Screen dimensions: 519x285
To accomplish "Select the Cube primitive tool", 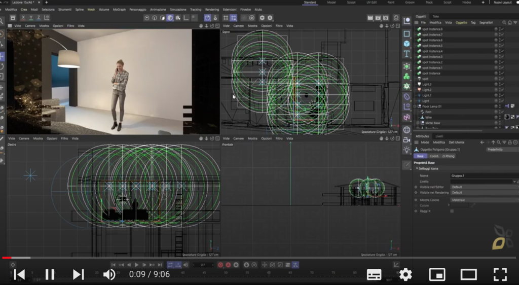I will [x=407, y=44].
